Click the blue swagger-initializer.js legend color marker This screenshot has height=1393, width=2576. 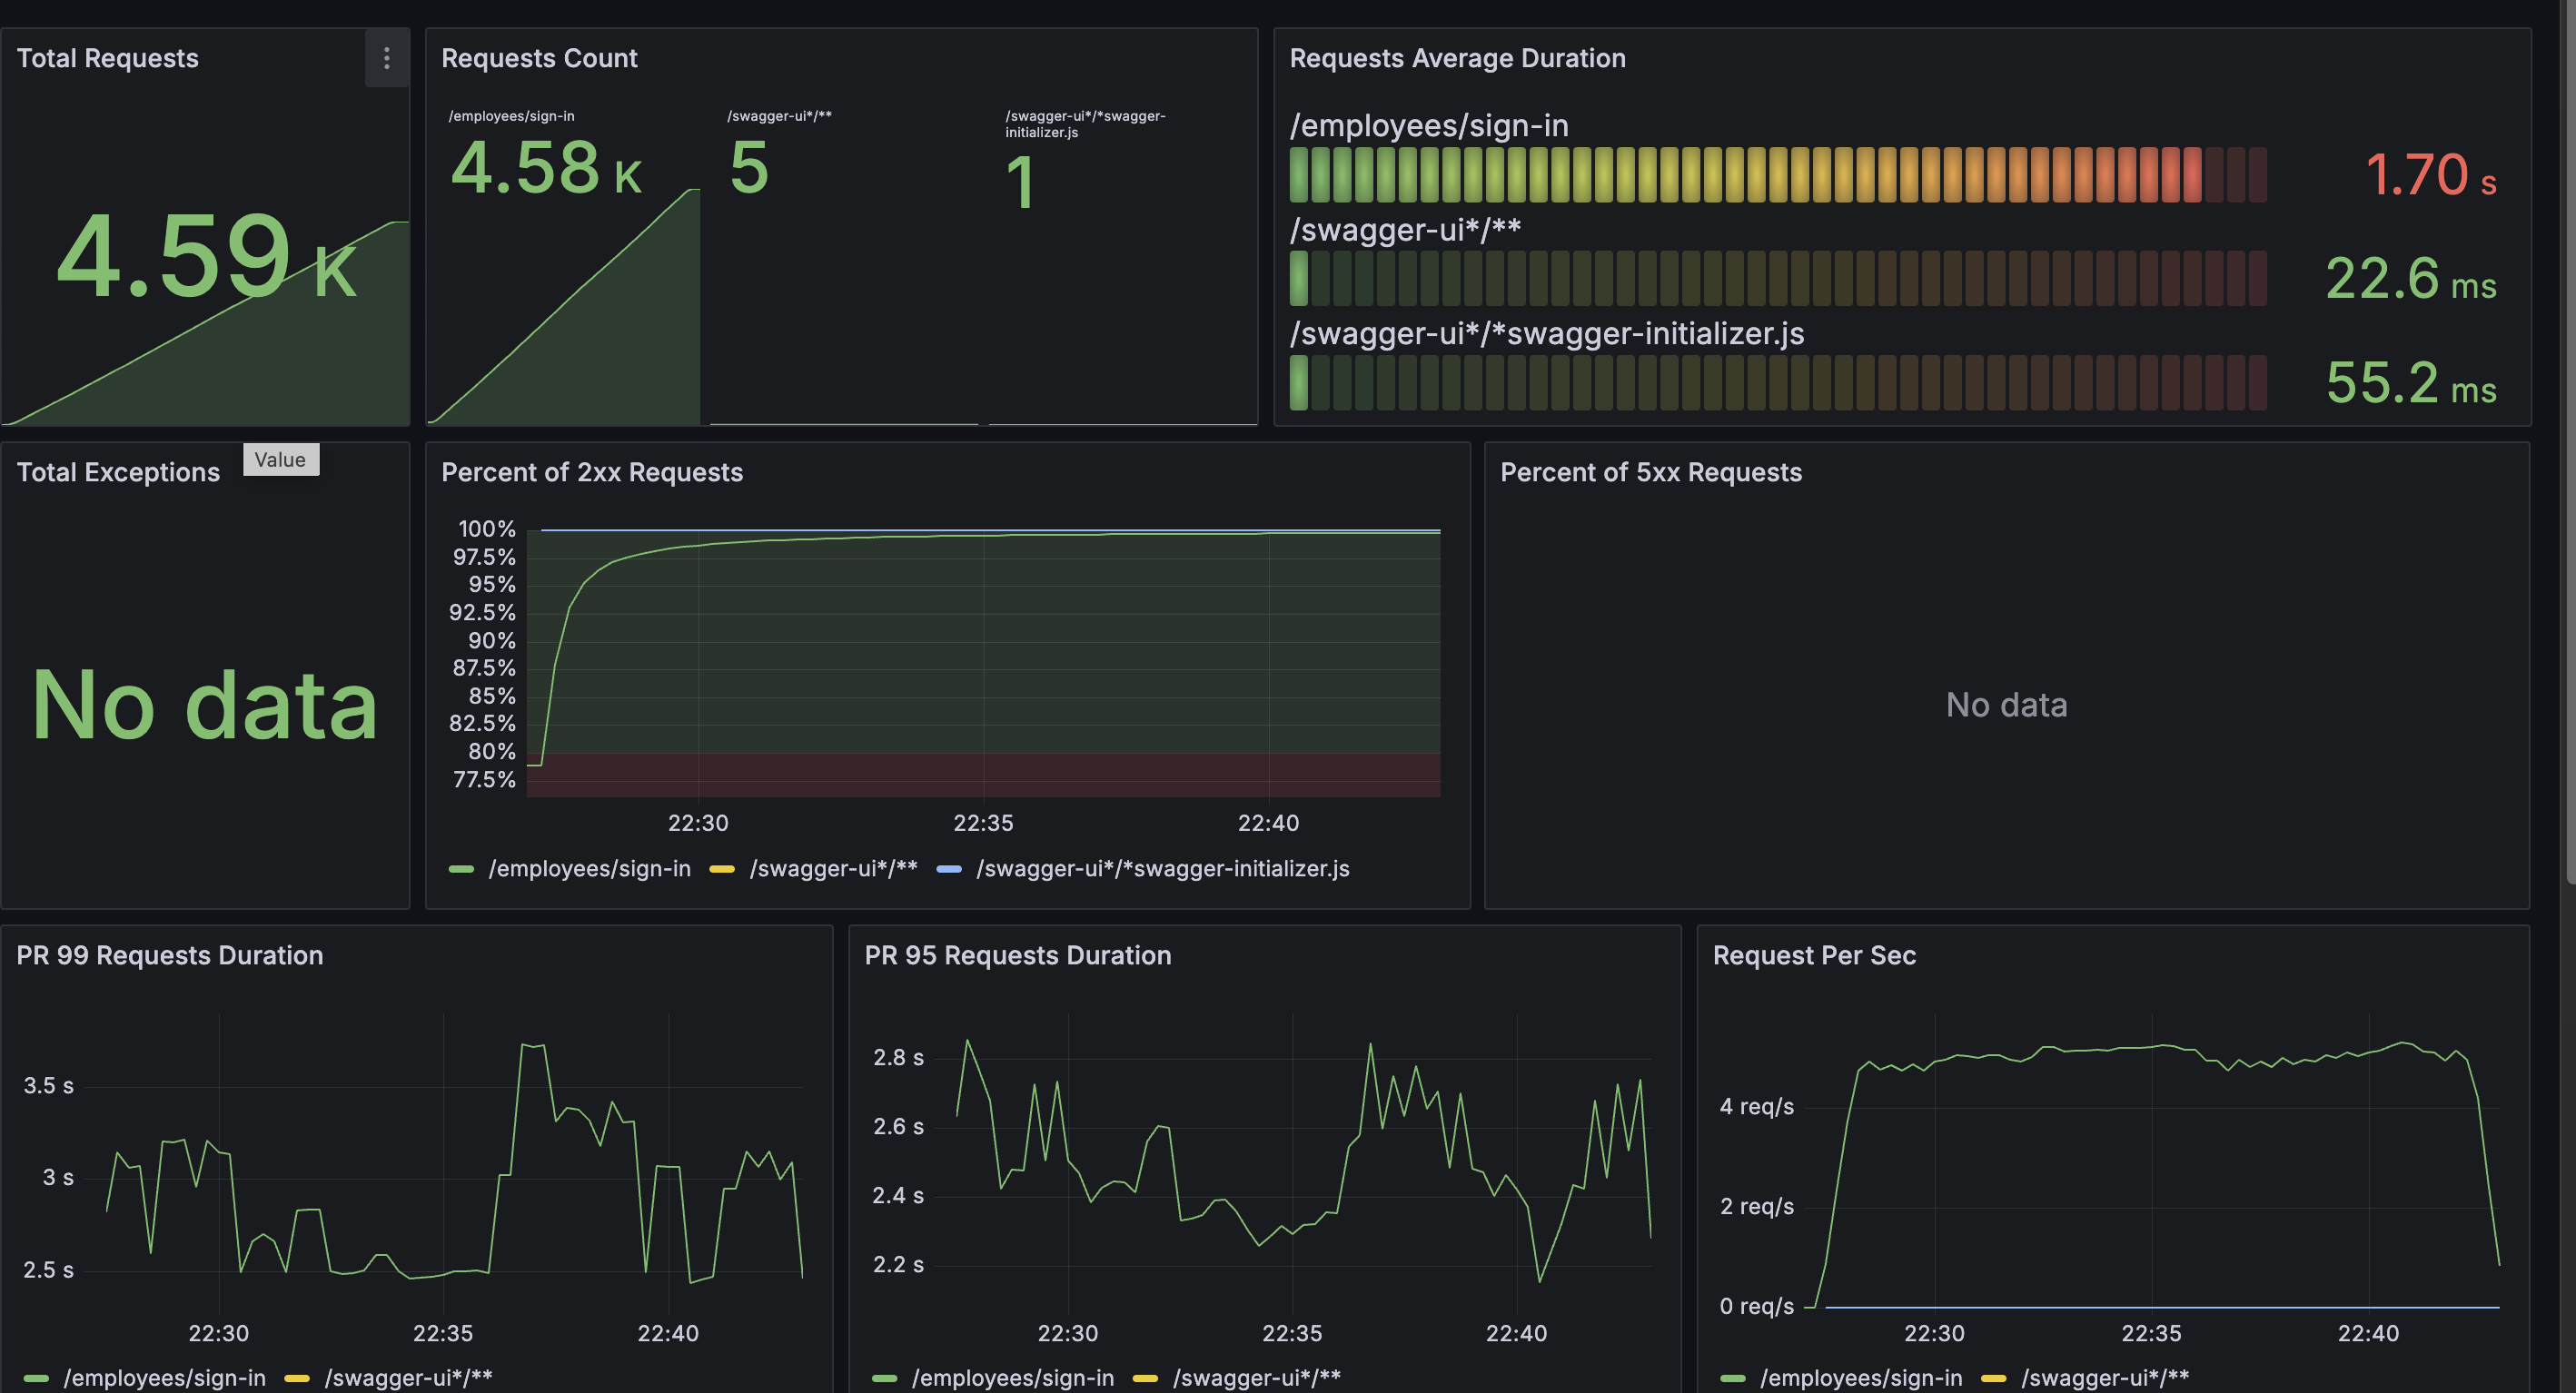click(948, 869)
